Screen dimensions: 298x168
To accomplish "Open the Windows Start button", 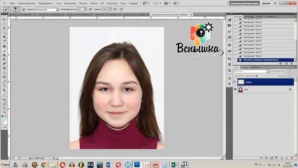I will (x=5, y=165).
